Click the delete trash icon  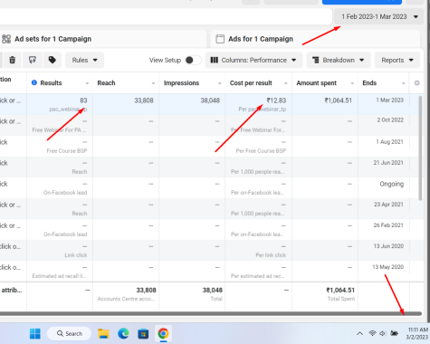click(12, 60)
